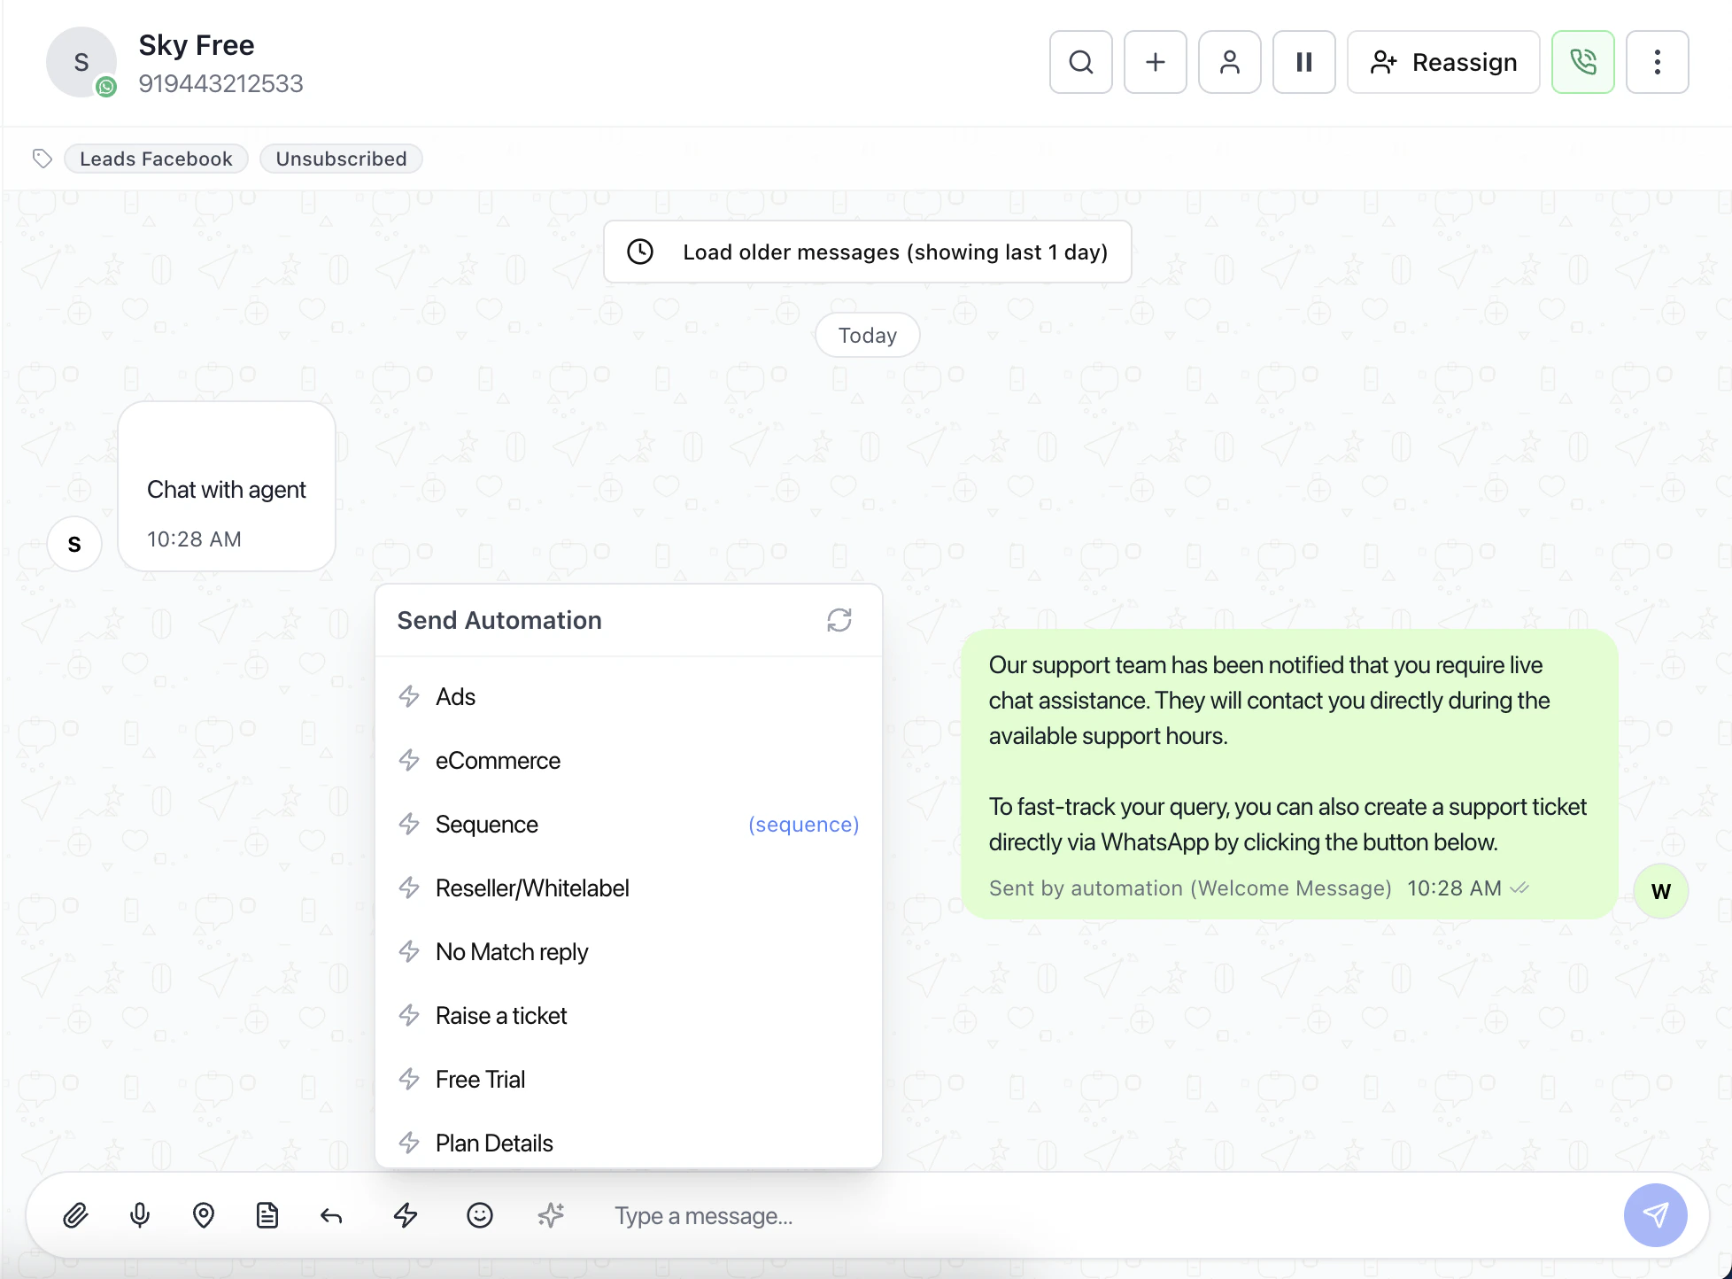This screenshot has height=1279, width=1732.
Task: Open the contact profile icon
Action: click(1229, 62)
